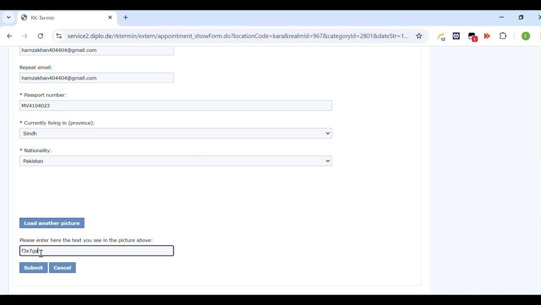Open the green E profile avatar

[525, 36]
